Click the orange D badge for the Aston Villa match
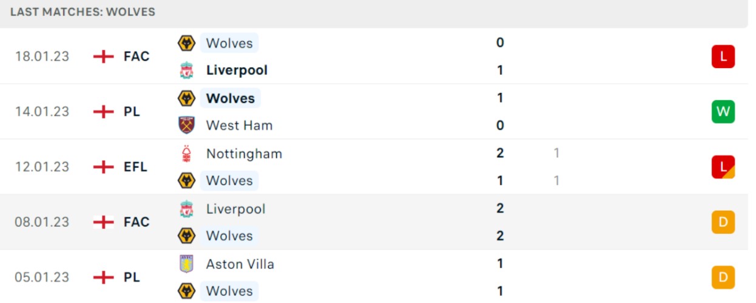 pyautogui.click(x=723, y=277)
